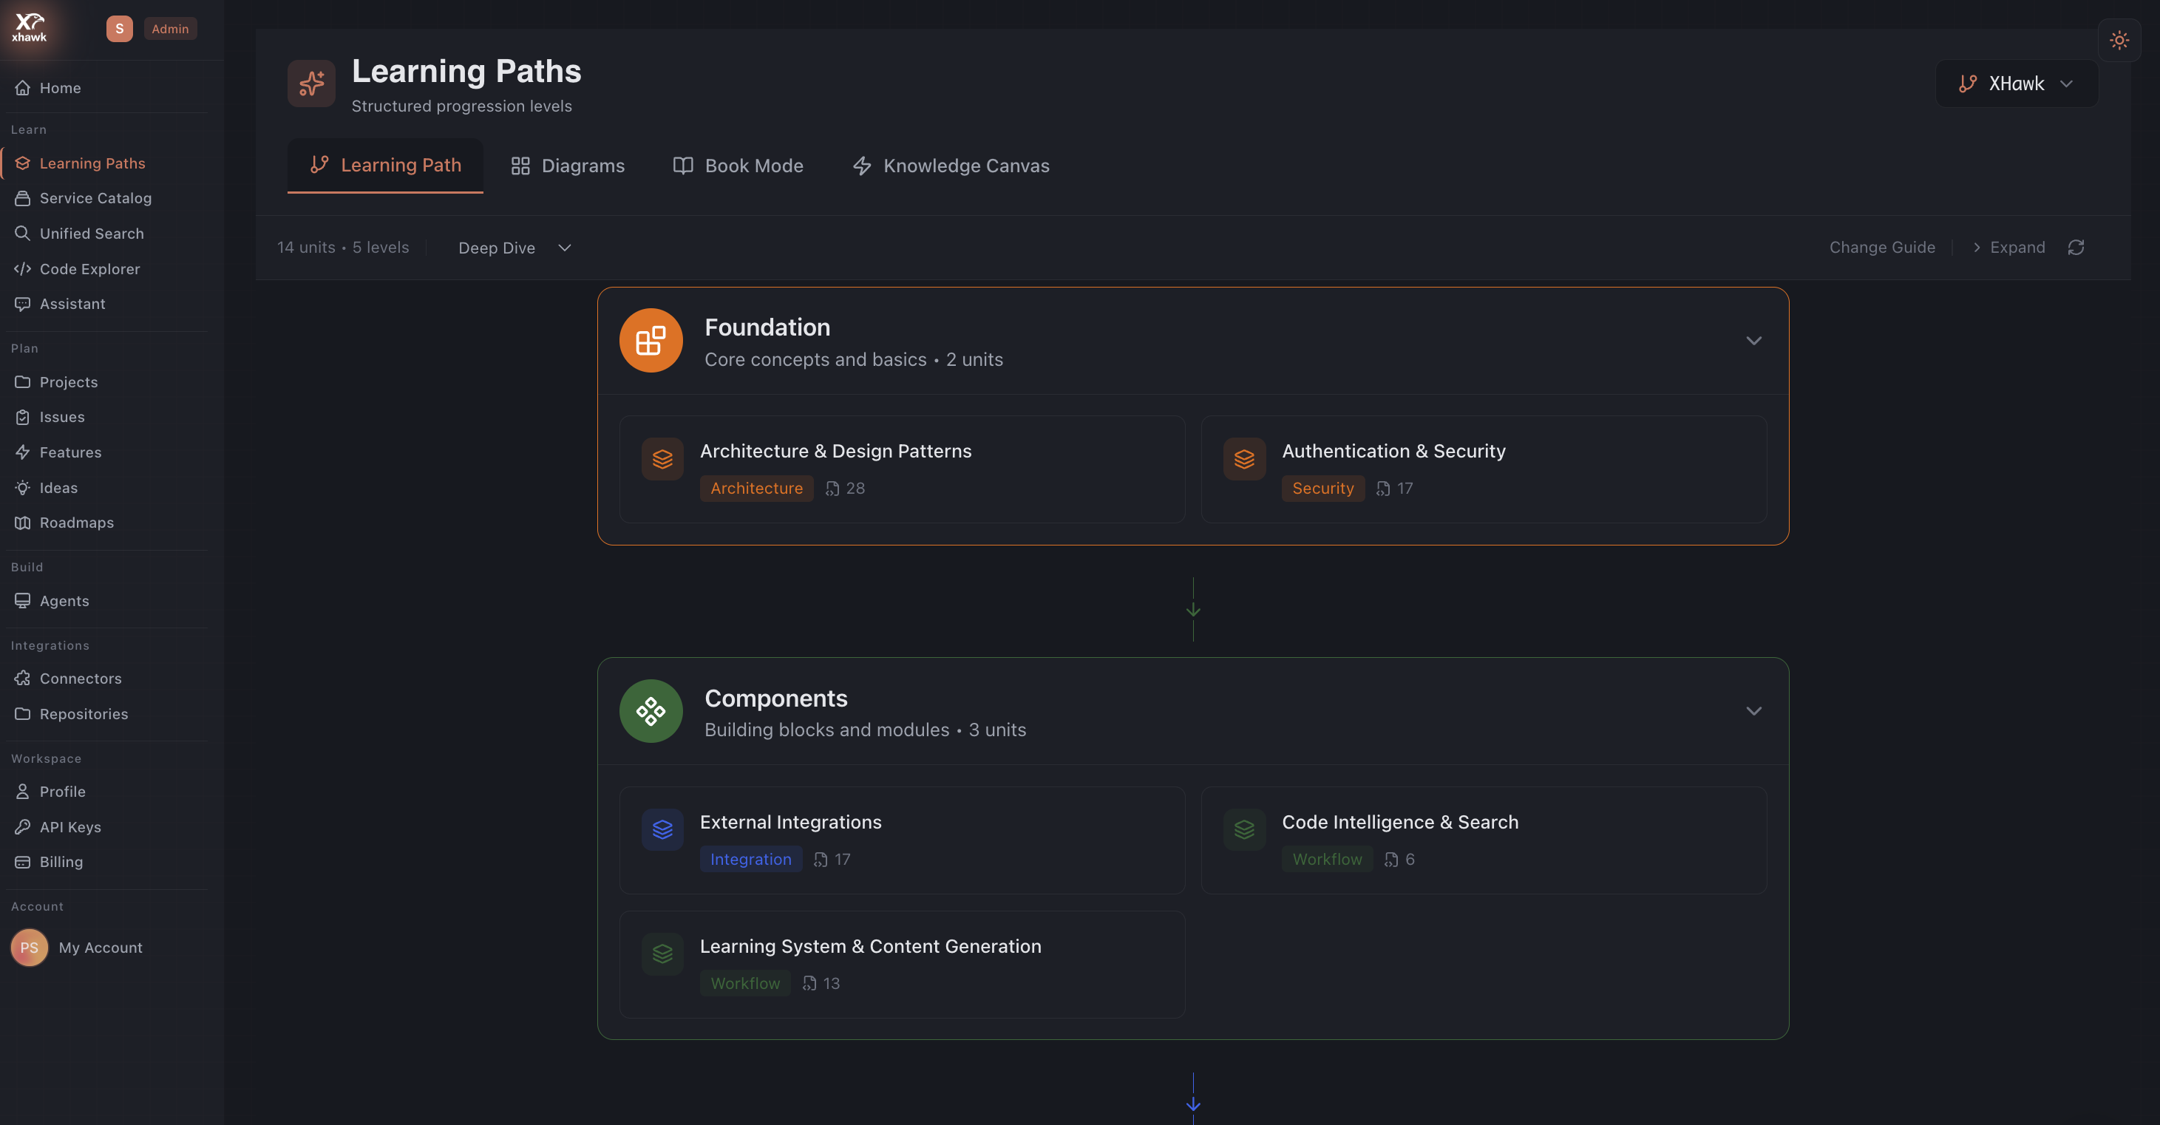Open the Deep Dive level dropdown
Screen dimensions: 2160x1125
tap(513, 248)
